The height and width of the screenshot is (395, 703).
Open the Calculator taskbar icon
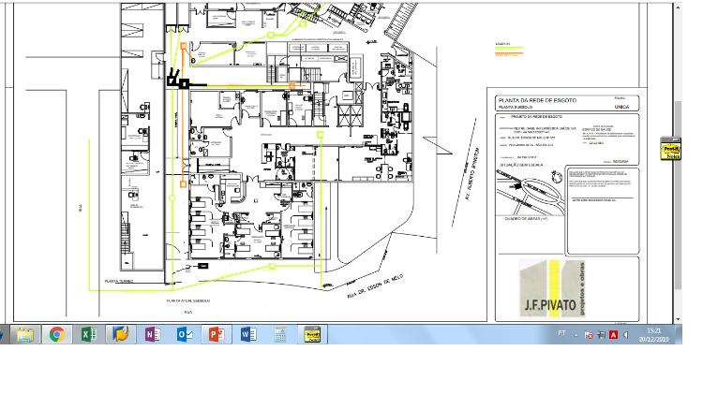pyautogui.click(x=279, y=334)
